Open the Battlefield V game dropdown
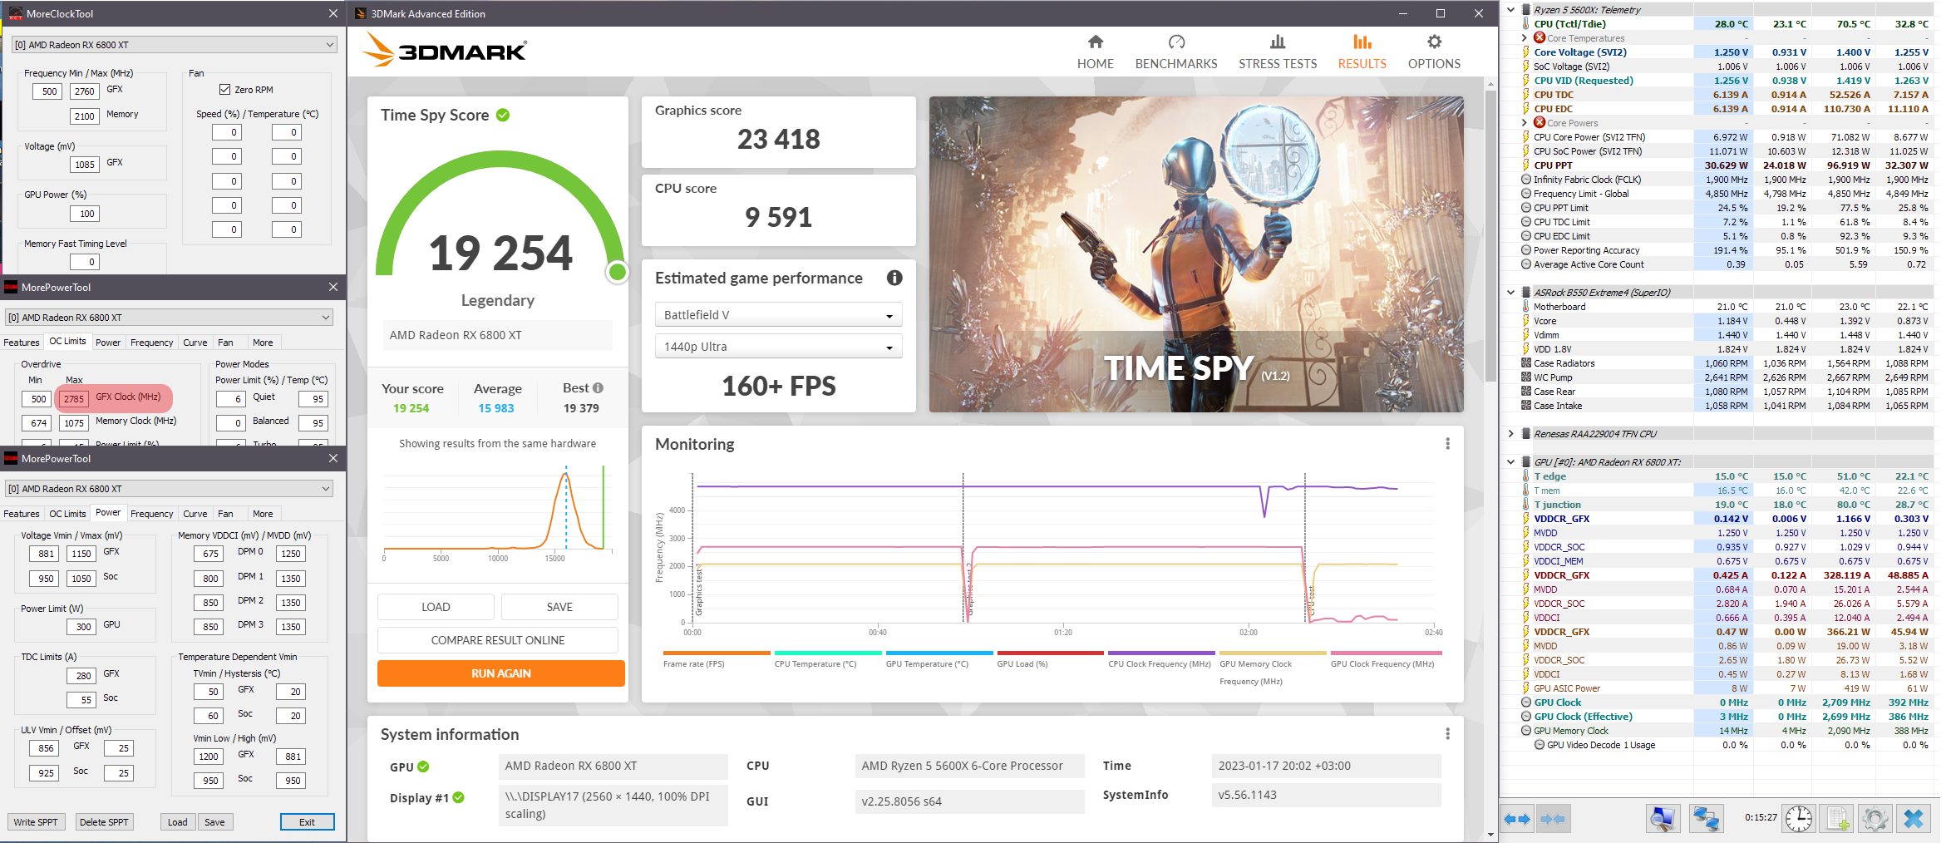This screenshot has height=843, width=1946. pyautogui.click(x=778, y=315)
